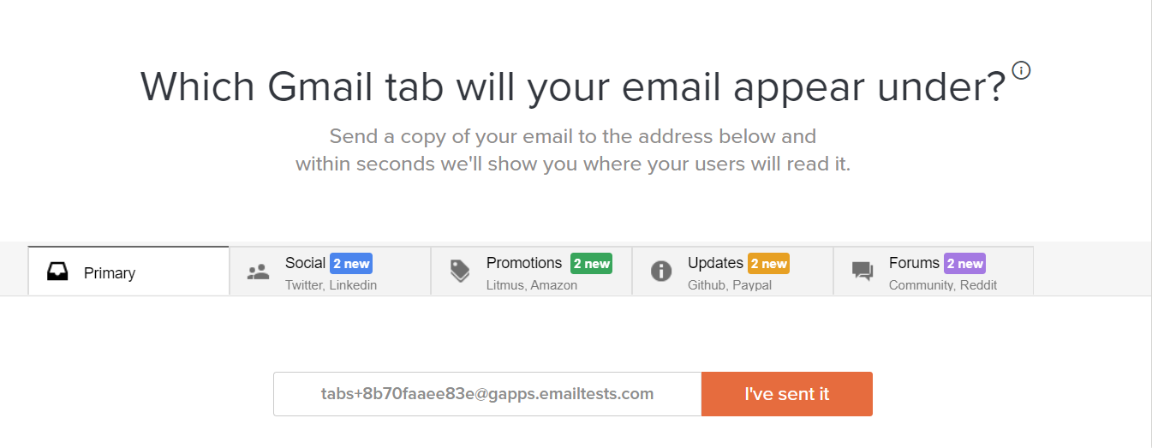Click the chat bubbles icon in Forums tab
The image size is (1152, 448).
pos(863,272)
